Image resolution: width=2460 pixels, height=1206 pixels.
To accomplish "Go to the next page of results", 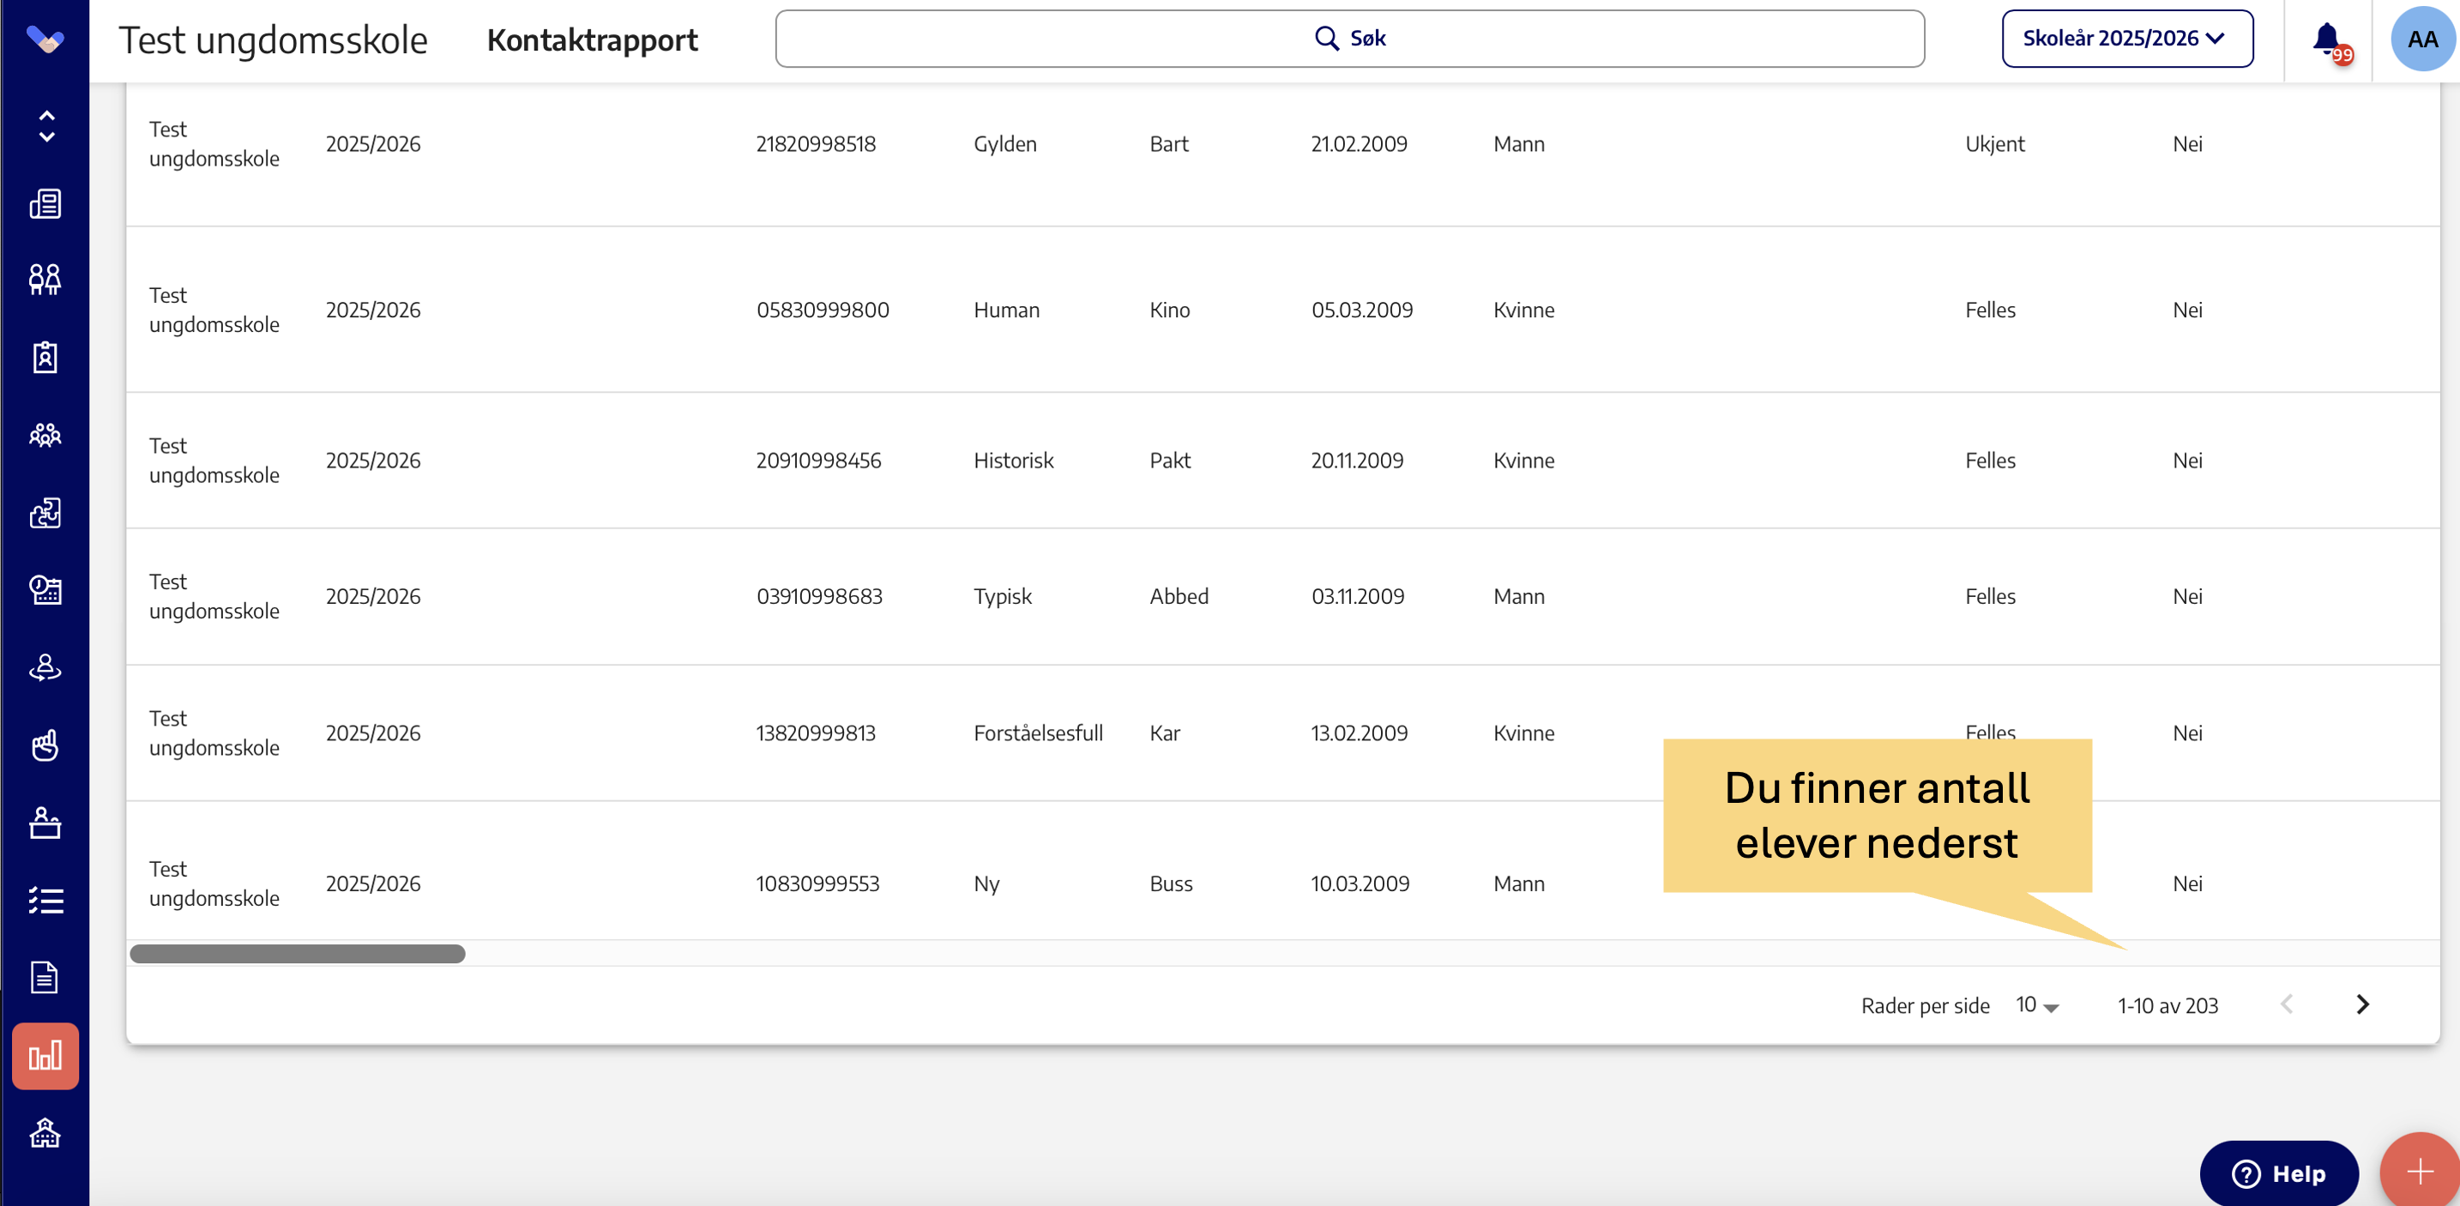I will coord(2362,1004).
